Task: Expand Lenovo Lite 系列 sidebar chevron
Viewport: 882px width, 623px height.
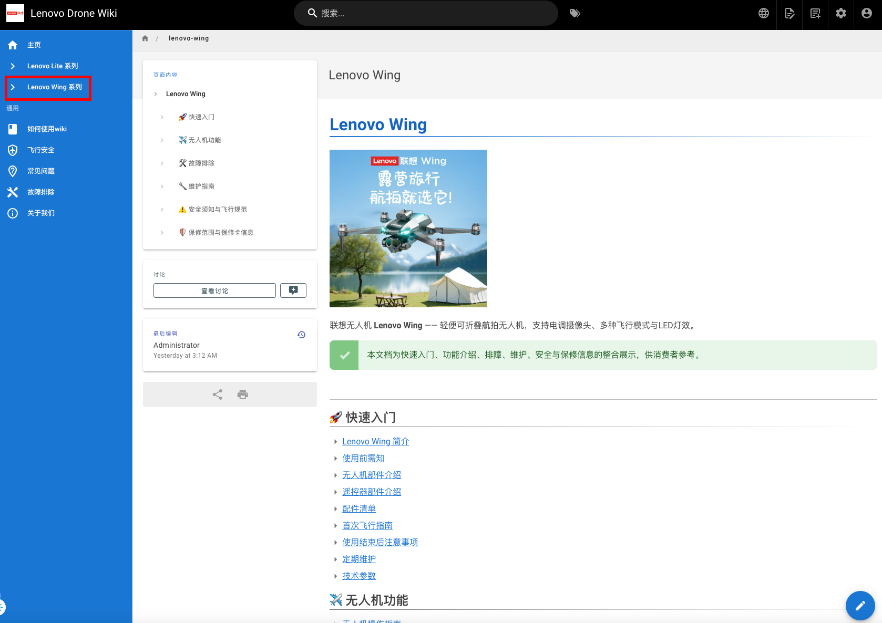Action: [x=13, y=66]
